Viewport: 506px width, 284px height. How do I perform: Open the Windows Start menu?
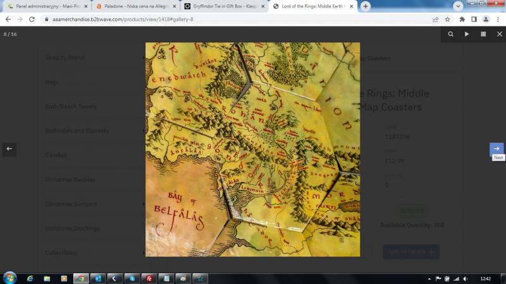[9, 278]
